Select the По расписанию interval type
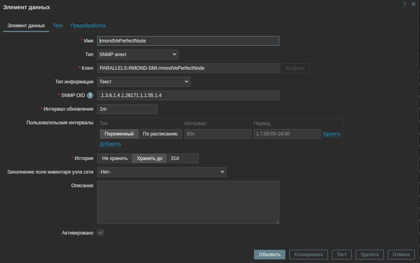Viewport: 420px width, 263px height. coord(160,134)
